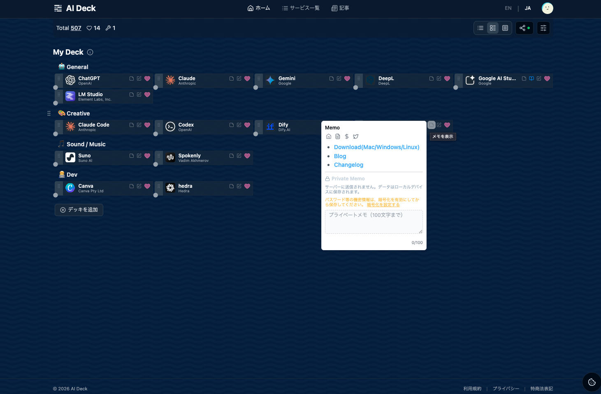The height and width of the screenshot is (394, 601).
Task: Toggle the DeepL favorite heart
Action: 447,78
